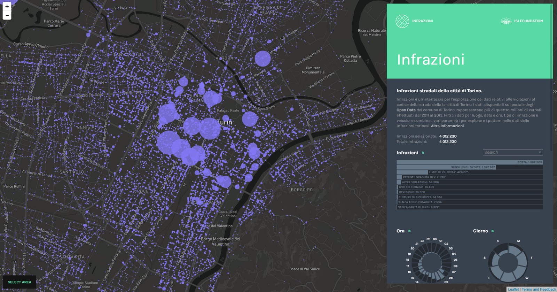This screenshot has height=292, width=557.
Task: Select the REVISIONE bar
Action: (470, 192)
